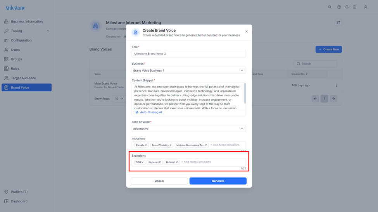Open the search icon in top bar

point(330,7)
